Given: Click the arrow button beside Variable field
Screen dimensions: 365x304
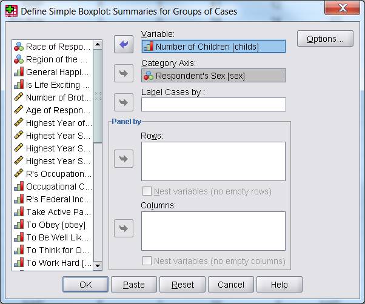Looking at the screenshot, I should click(124, 44).
